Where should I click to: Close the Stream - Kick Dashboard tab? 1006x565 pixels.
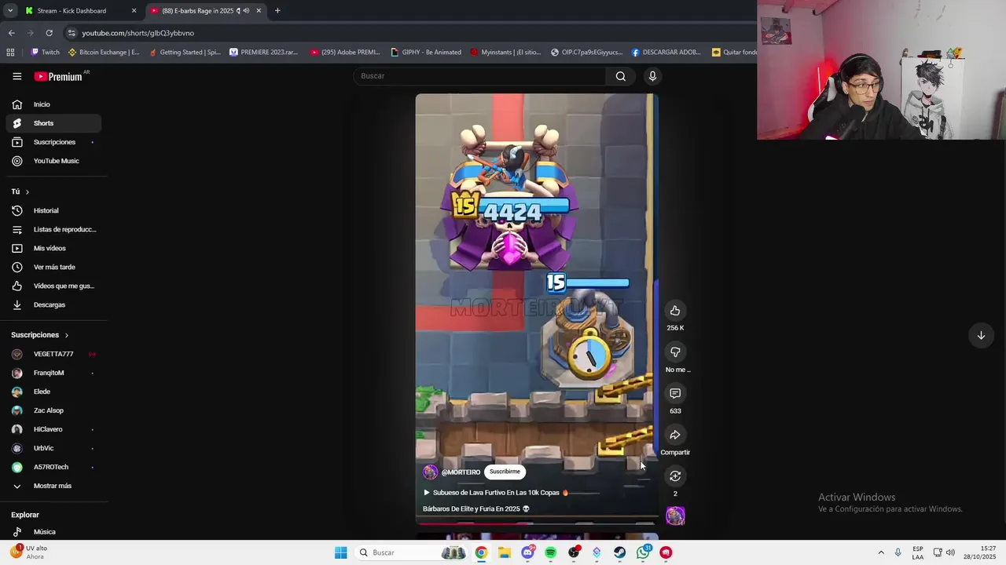(x=134, y=11)
